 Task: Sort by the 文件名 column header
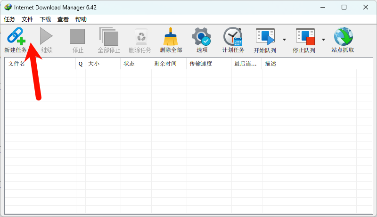pos(40,64)
